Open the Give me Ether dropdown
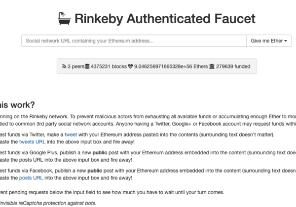The width and height of the screenshot is (296, 207). [269, 41]
